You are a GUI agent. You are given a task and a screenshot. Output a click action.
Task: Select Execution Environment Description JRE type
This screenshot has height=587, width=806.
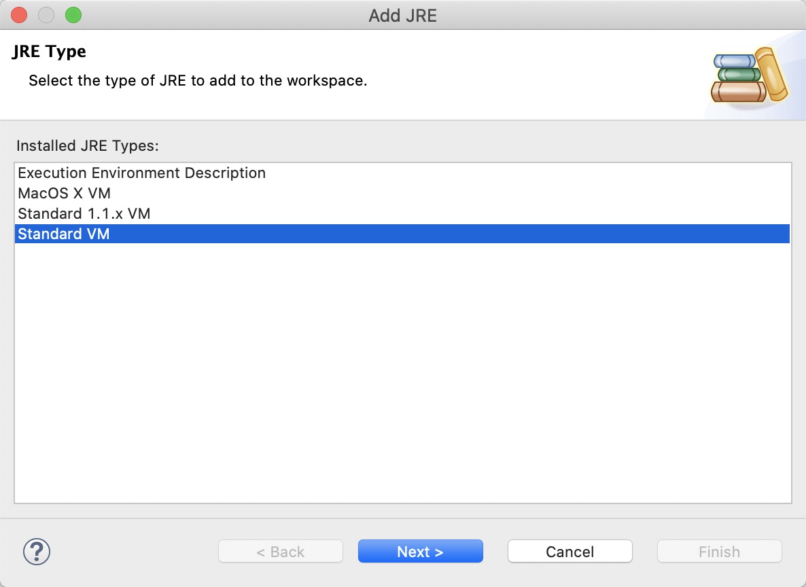point(402,173)
